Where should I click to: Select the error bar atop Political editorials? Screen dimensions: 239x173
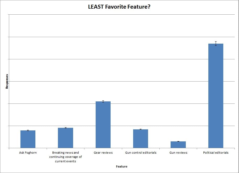[x=216, y=43]
